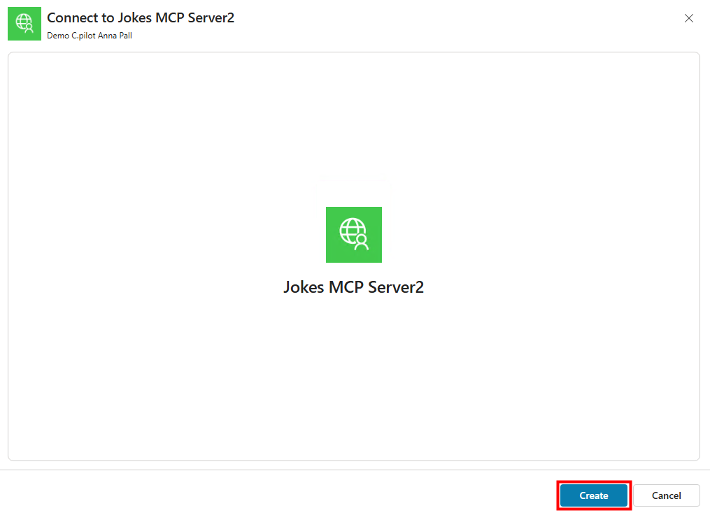Click the Demo C.pilot Anna Pall subtitle
The width and height of the screenshot is (710, 515).
89,36
